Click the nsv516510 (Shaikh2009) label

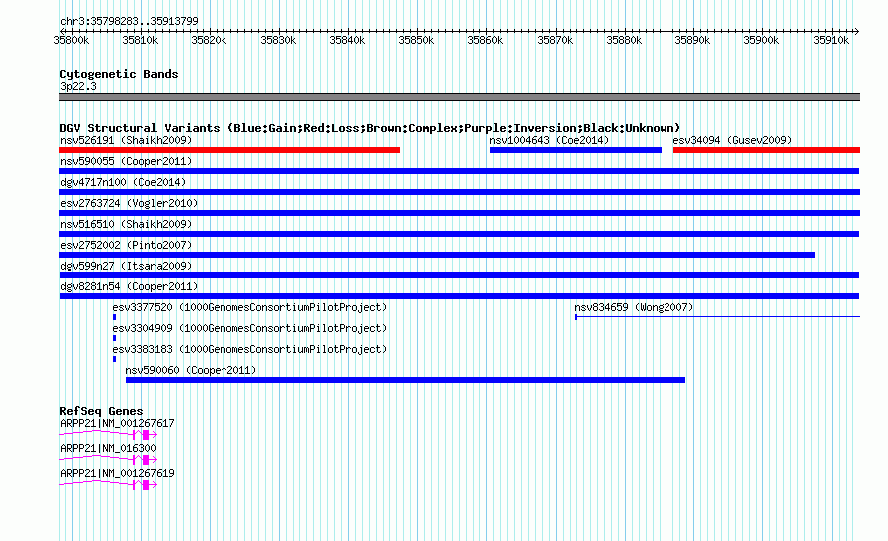click(x=126, y=224)
